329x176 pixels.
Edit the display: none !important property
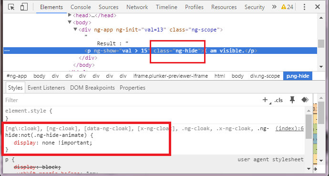click(x=53, y=143)
